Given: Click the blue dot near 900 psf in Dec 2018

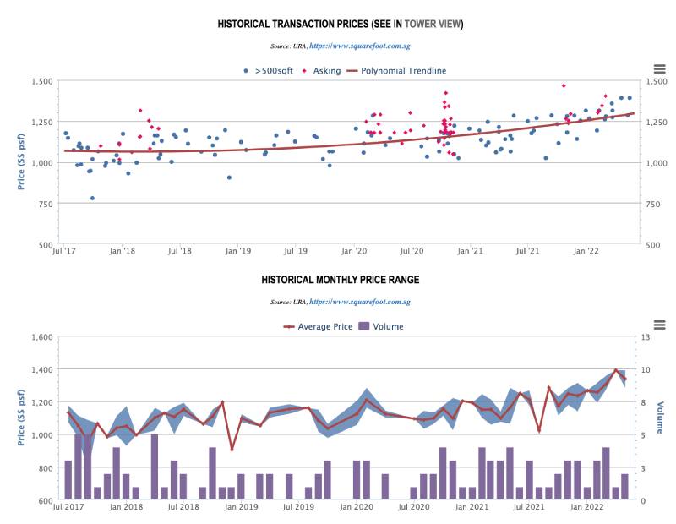Looking at the screenshot, I should [x=229, y=177].
